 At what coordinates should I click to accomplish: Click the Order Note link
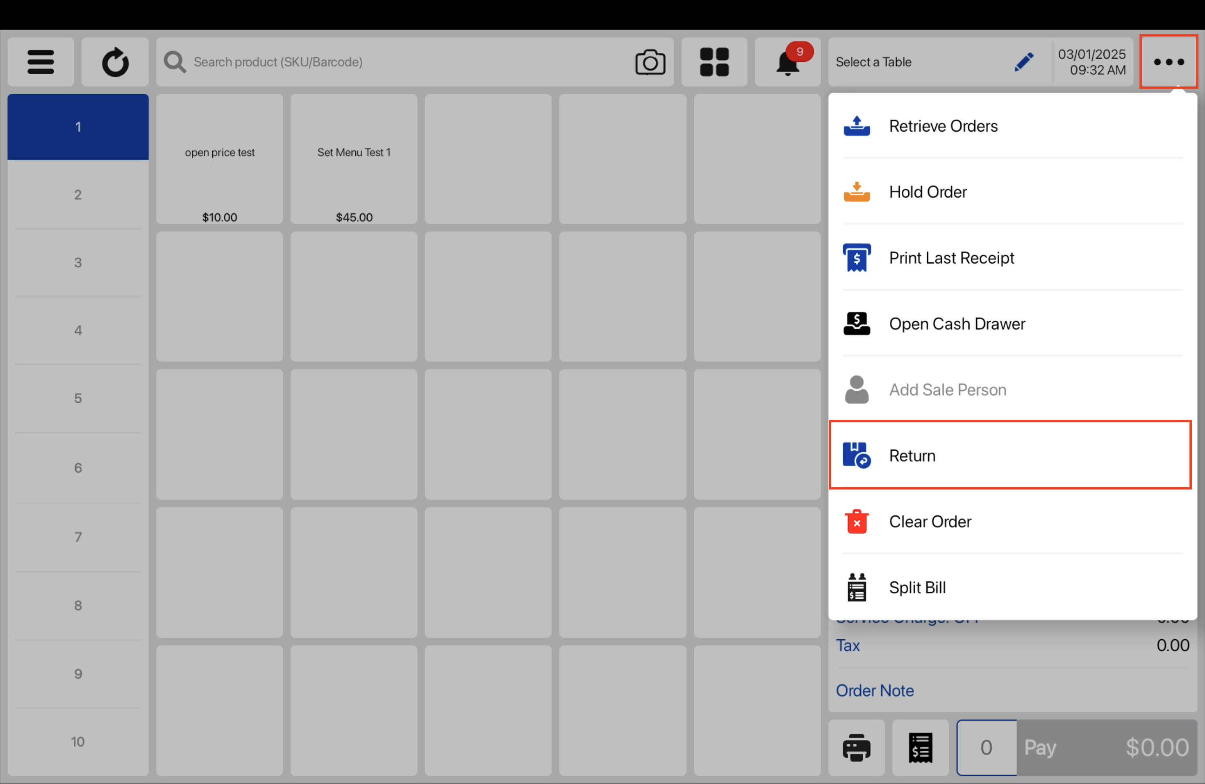coord(874,690)
